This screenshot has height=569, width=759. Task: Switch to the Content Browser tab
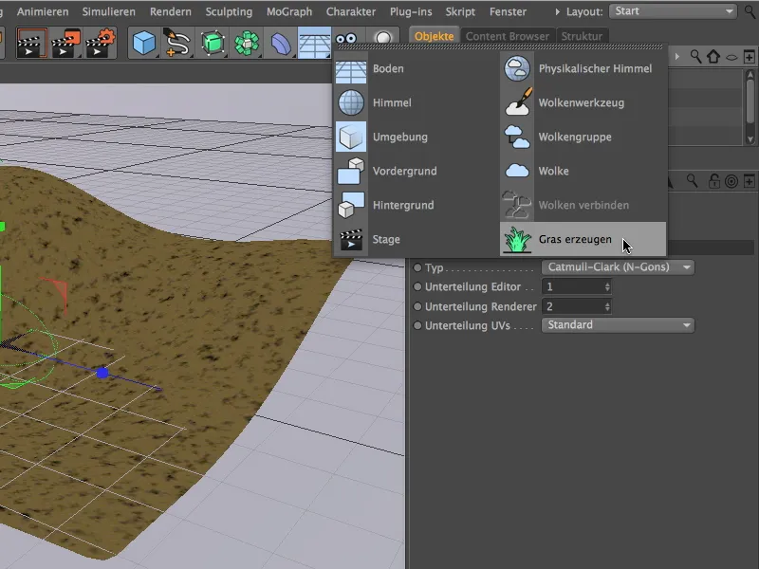[x=506, y=35]
